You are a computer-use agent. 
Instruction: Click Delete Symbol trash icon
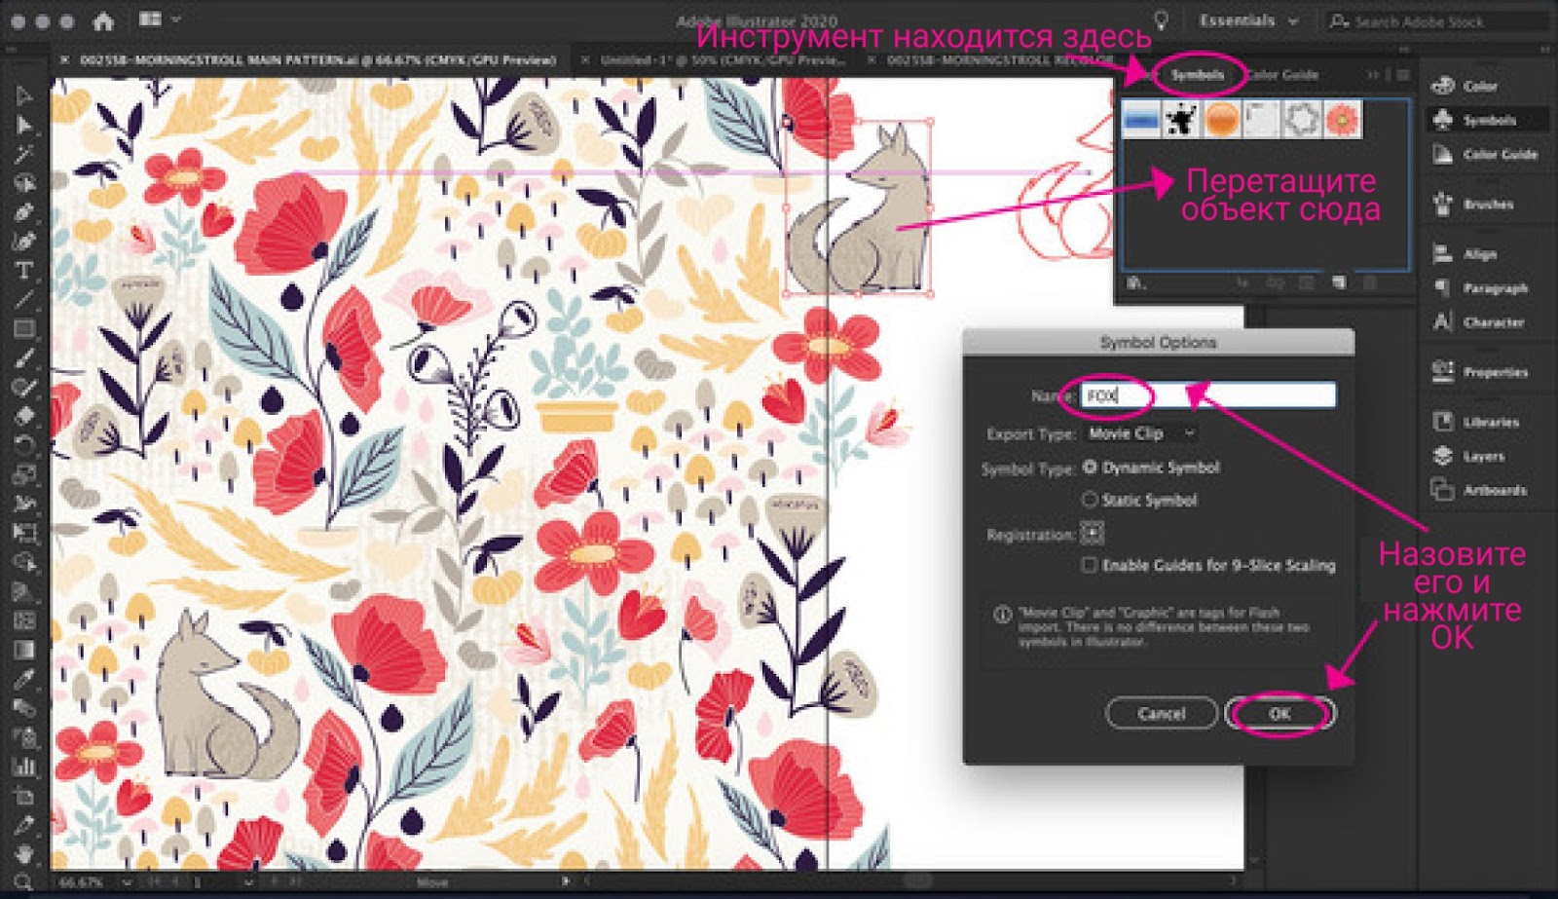[1371, 282]
